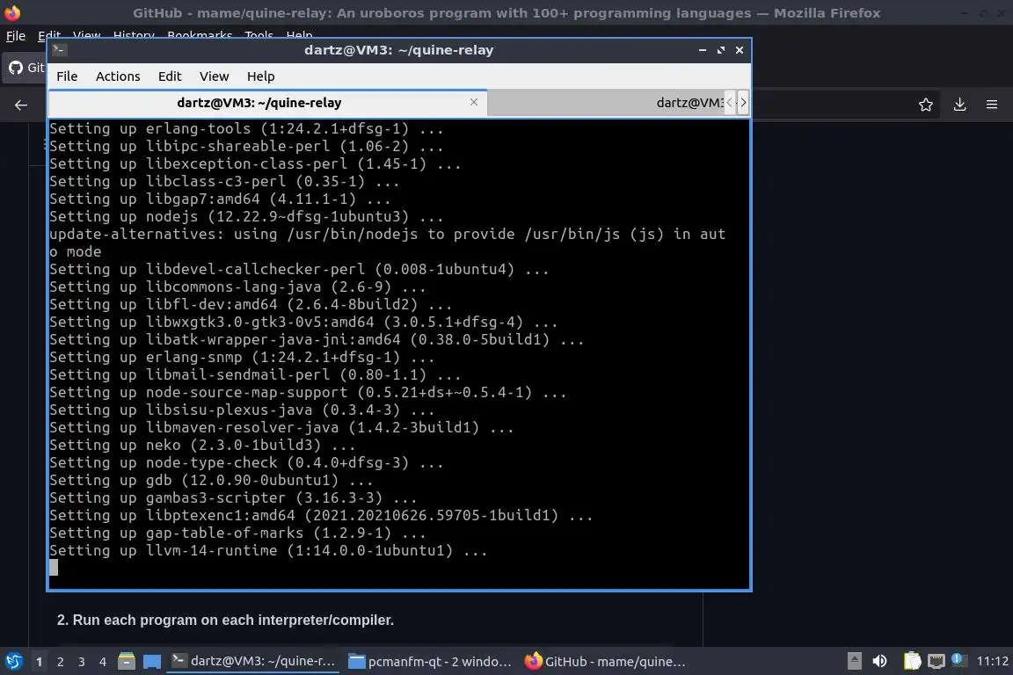Activate the pcmanfm-qt taskbar entry
This screenshot has width=1013, height=675.
[x=430, y=662]
